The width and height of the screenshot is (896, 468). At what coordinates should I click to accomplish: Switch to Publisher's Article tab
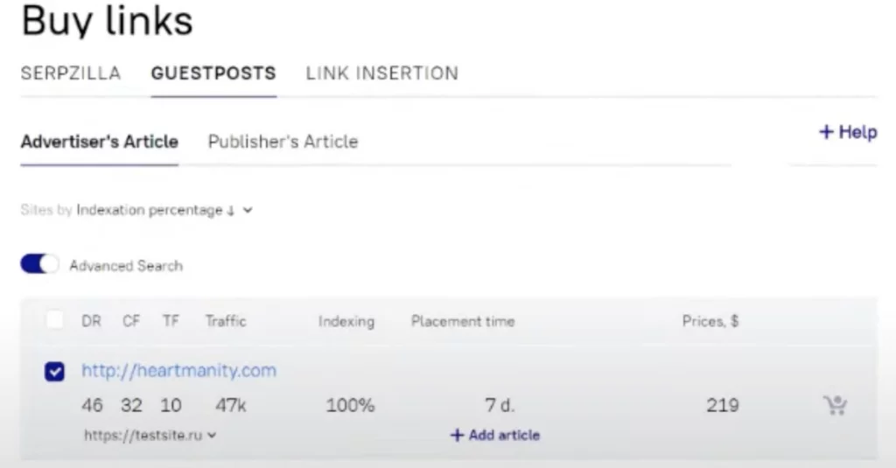pos(283,142)
